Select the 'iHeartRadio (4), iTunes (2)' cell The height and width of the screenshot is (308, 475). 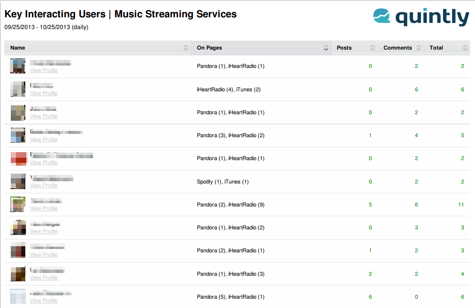click(229, 89)
